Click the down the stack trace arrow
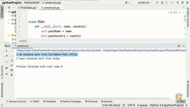The width and height of the screenshot is (190, 107). (12, 56)
